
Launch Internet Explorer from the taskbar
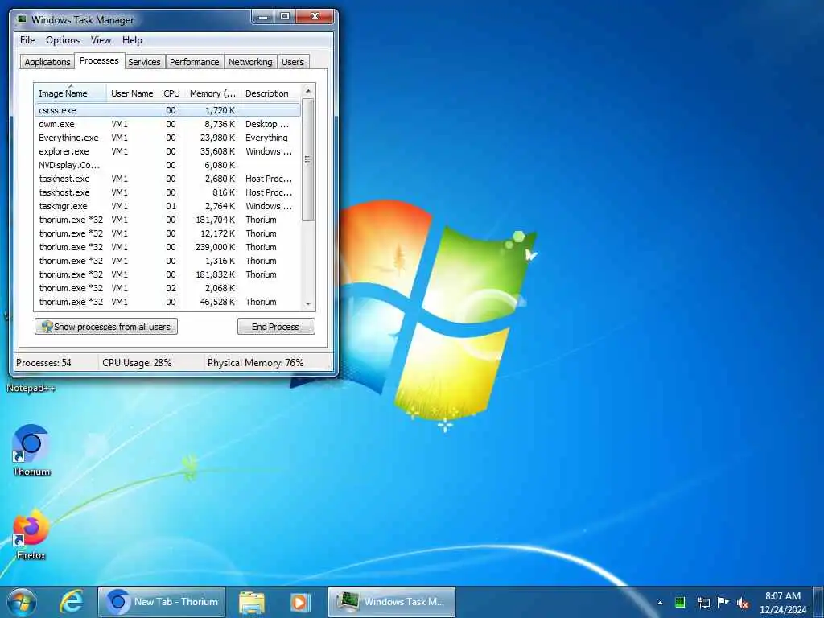point(72,602)
